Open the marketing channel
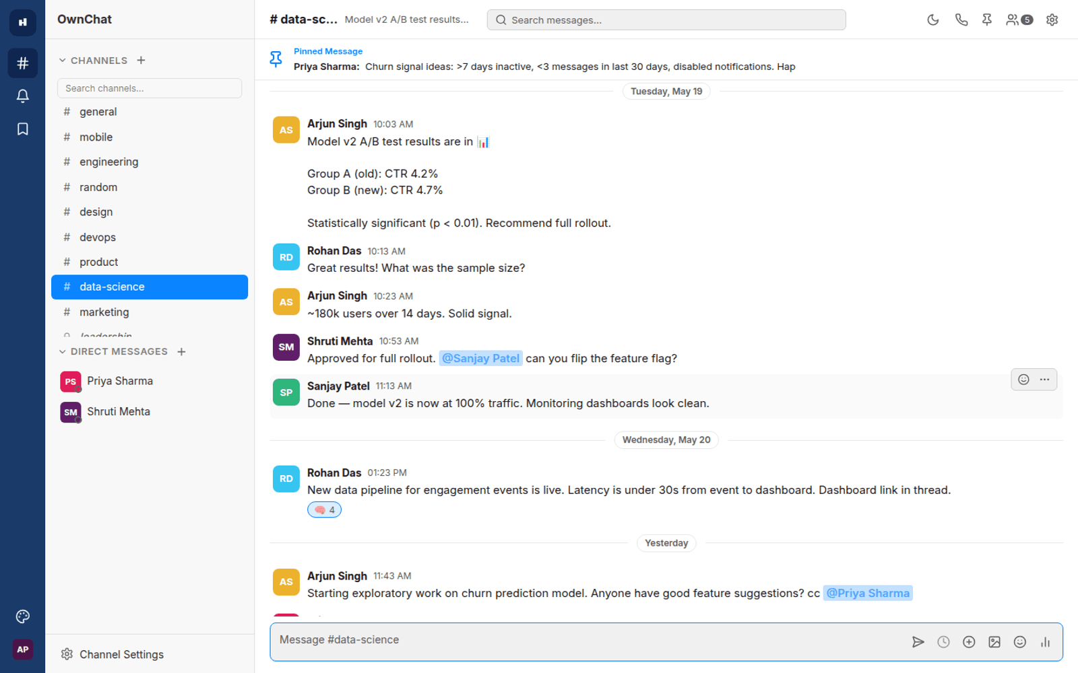The image size is (1078, 673). [x=150, y=312]
